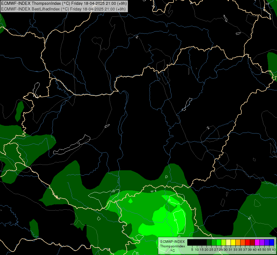Click the medium green 25–27 legend swatch
The height and width of the screenshot is (255, 277).
tap(214, 242)
